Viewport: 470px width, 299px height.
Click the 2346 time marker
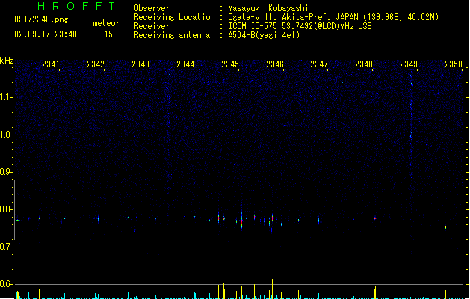pos(275,64)
